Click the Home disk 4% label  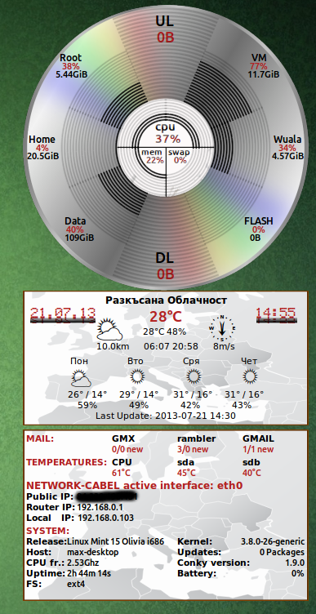point(42,148)
